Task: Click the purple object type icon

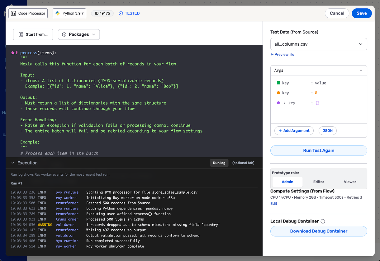Action: coord(278,103)
